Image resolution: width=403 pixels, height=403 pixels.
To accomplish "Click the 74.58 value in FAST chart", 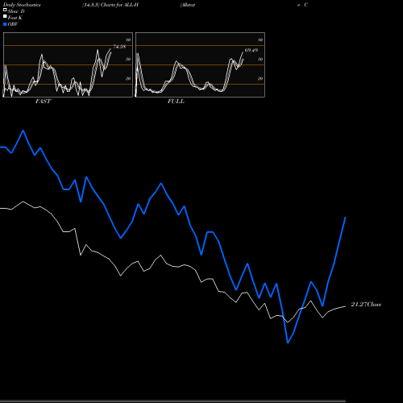I will [119, 47].
